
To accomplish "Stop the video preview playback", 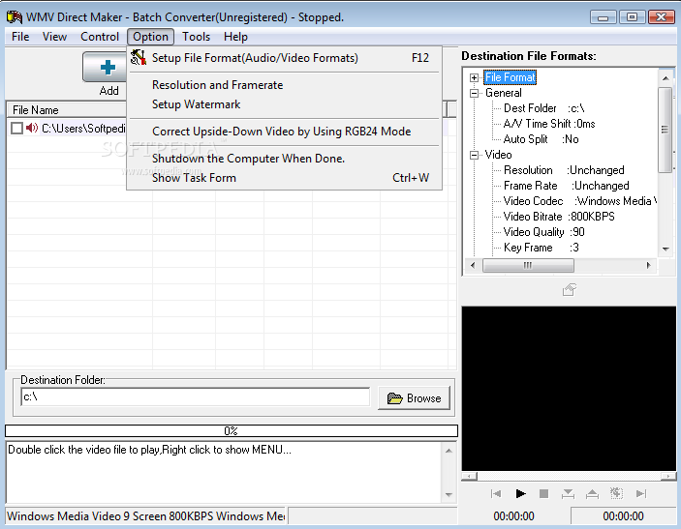I will pyautogui.click(x=543, y=493).
